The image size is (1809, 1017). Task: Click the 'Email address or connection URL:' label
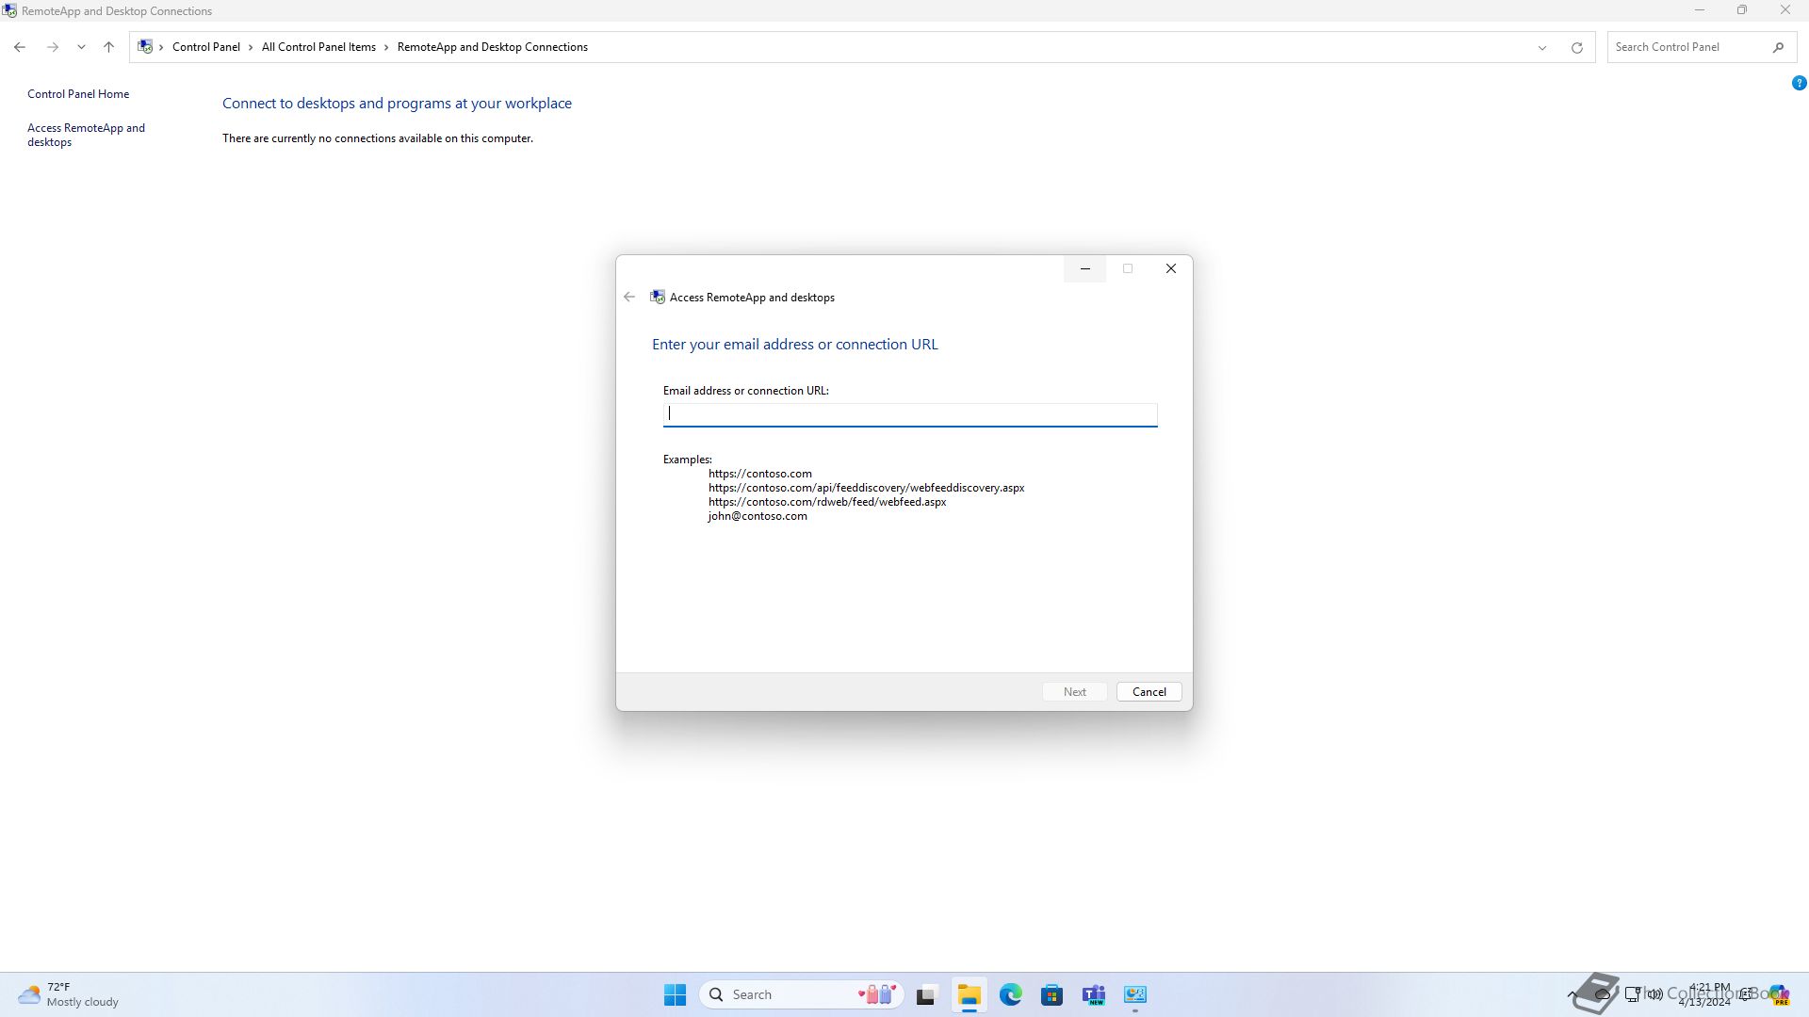tap(746, 391)
